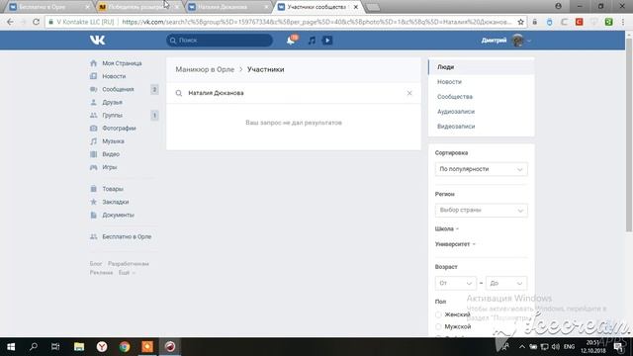
Task: Click the page vertical scrollbar
Action: click(629, 135)
